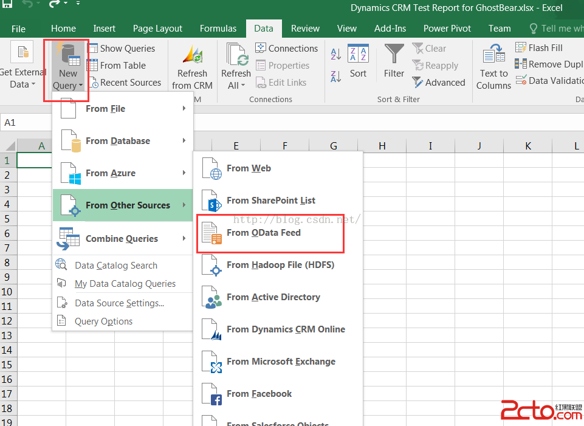Click the Hadoop File (HDFS) icon
Image resolution: width=584 pixels, height=426 pixels.
pos(212,265)
